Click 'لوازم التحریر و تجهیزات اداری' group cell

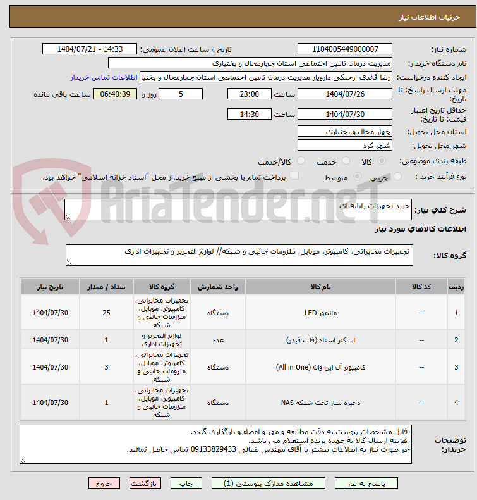tap(162, 340)
